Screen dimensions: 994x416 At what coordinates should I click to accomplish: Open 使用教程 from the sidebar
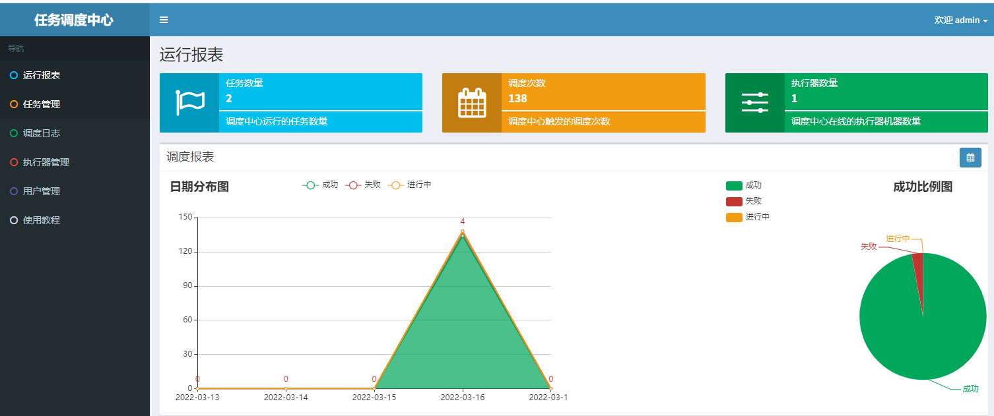(x=75, y=220)
